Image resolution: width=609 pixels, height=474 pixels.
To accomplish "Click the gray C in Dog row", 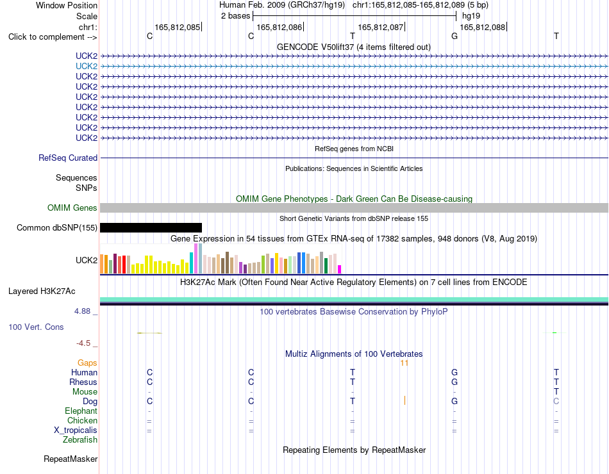I will click(x=556, y=402).
